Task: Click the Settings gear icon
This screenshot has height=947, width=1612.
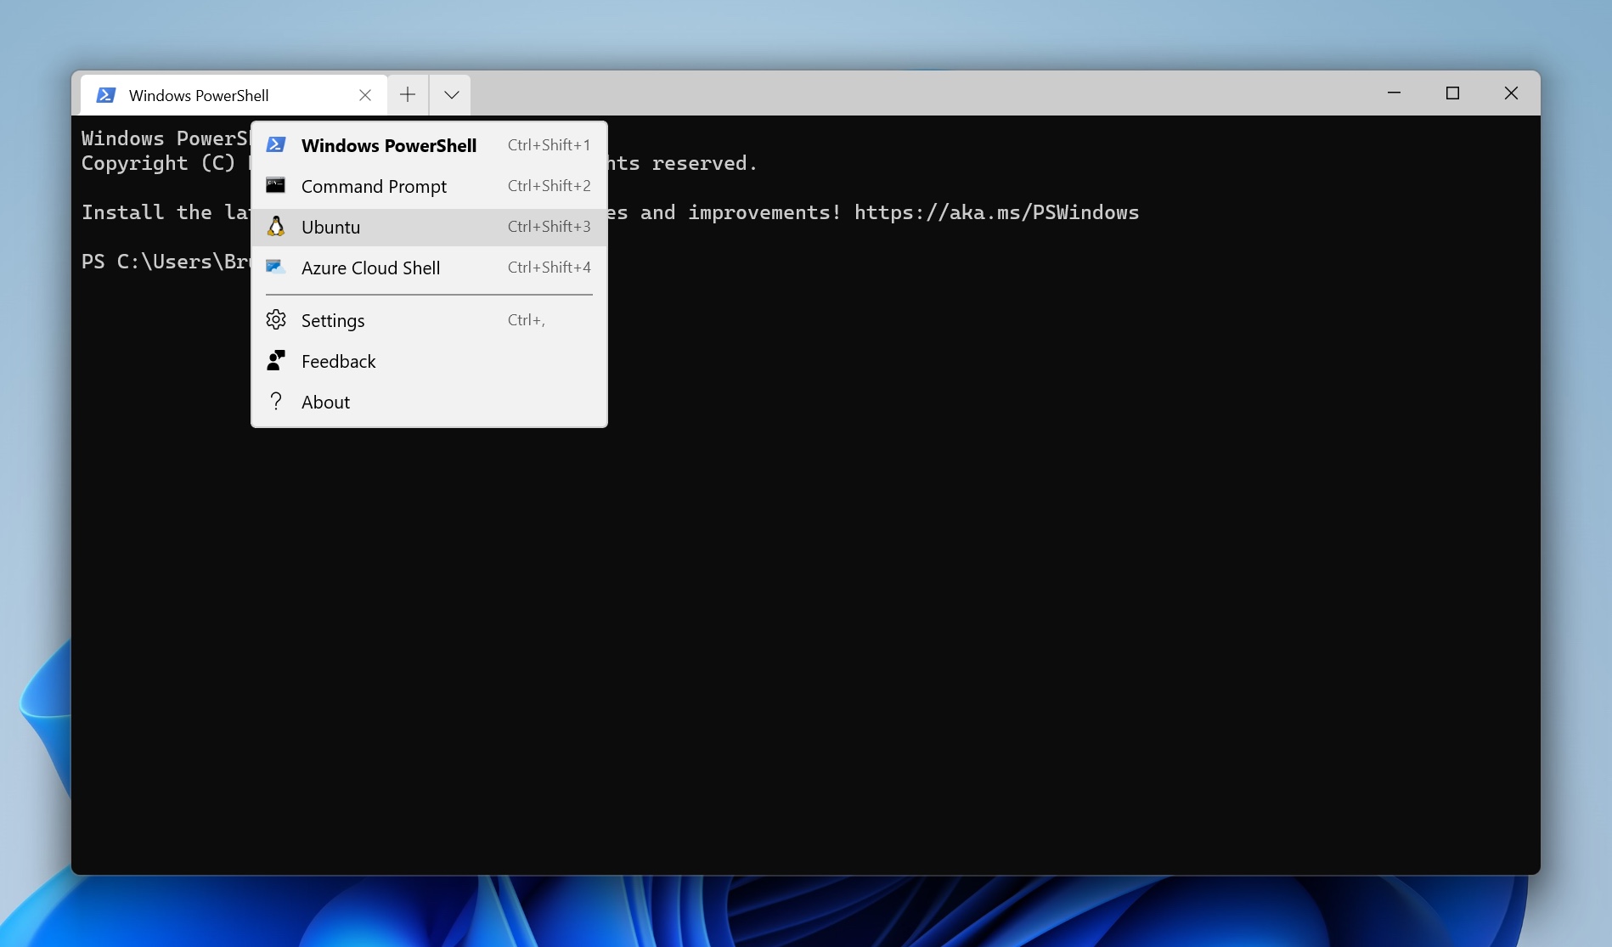Action: pyautogui.click(x=276, y=319)
